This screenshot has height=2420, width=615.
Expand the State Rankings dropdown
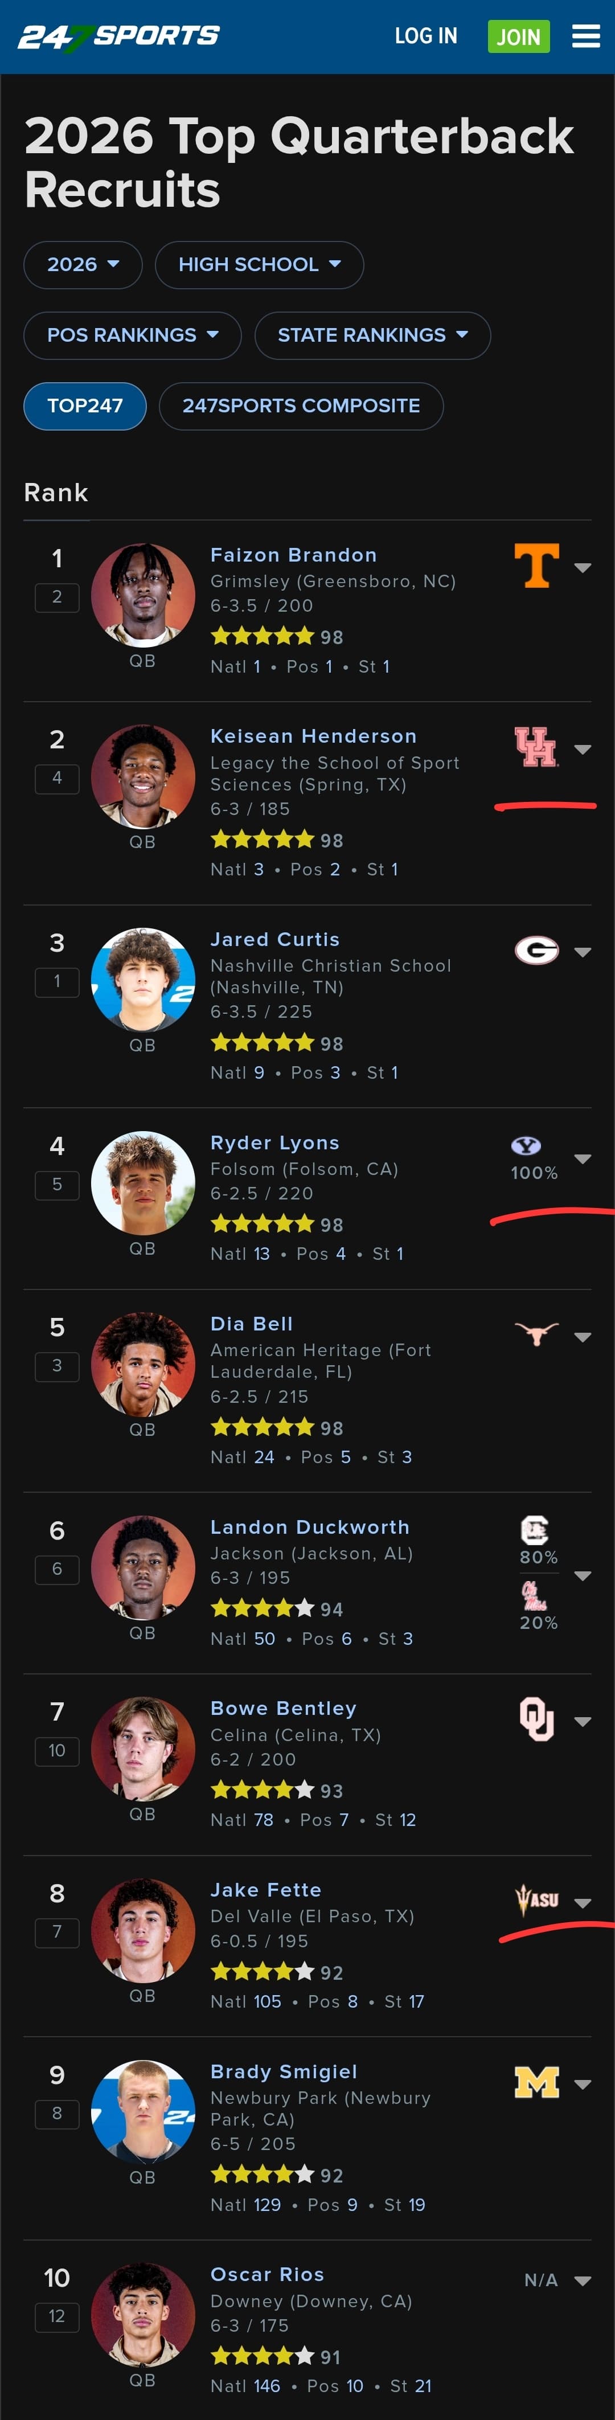point(372,335)
